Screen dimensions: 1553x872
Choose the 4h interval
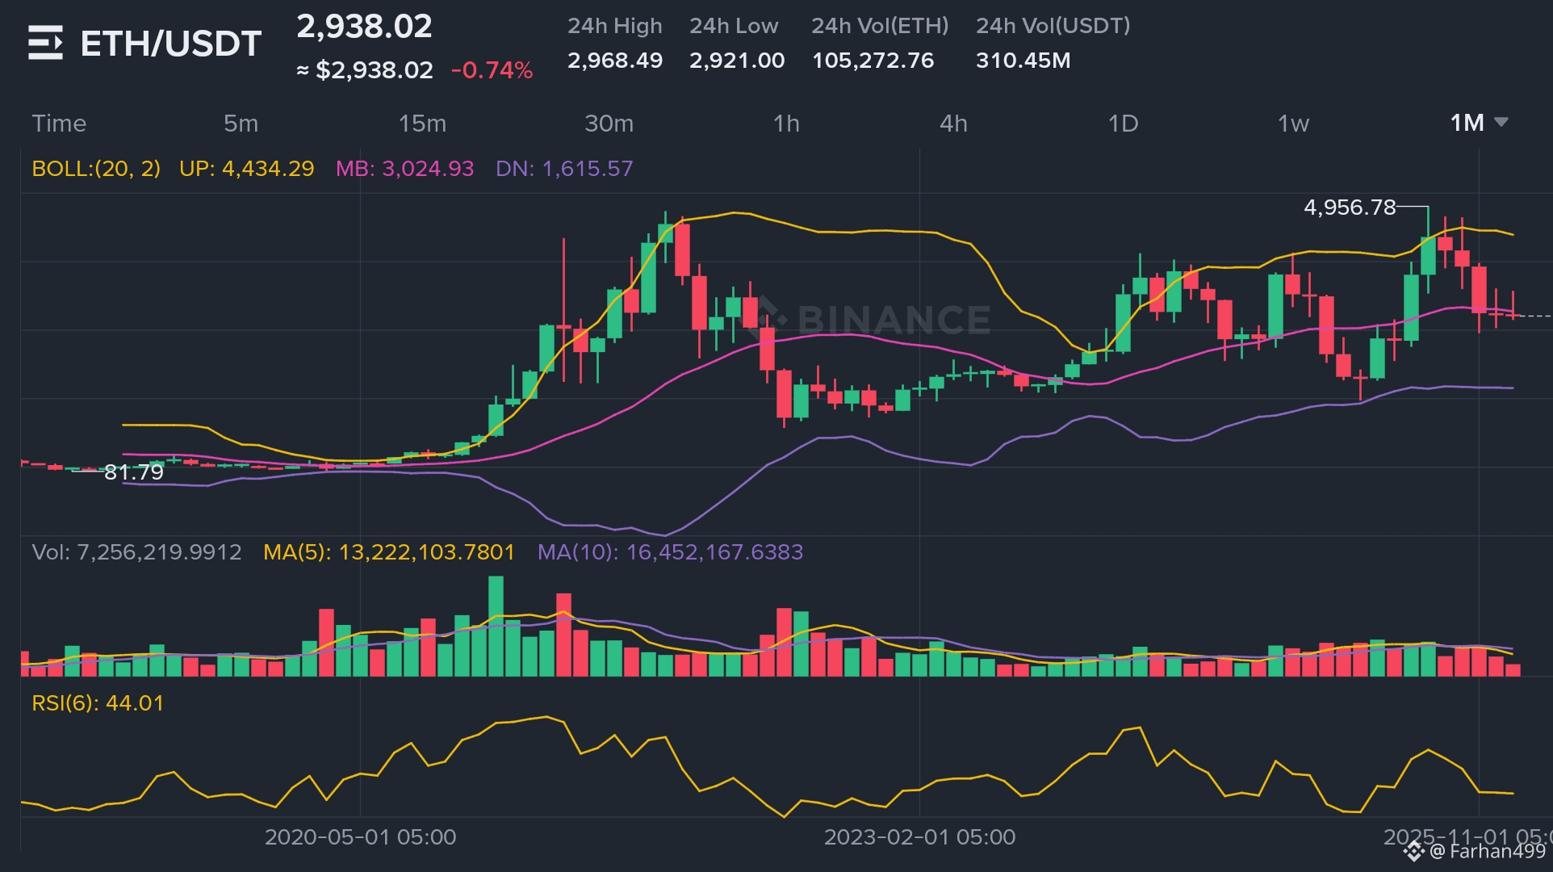[953, 124]
